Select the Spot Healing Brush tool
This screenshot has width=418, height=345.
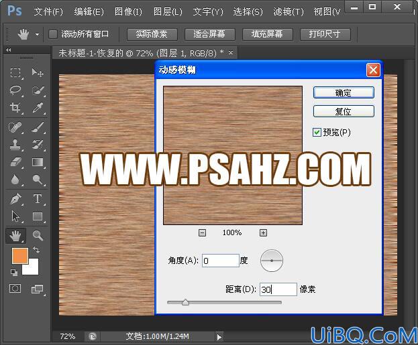click(15, 127)
